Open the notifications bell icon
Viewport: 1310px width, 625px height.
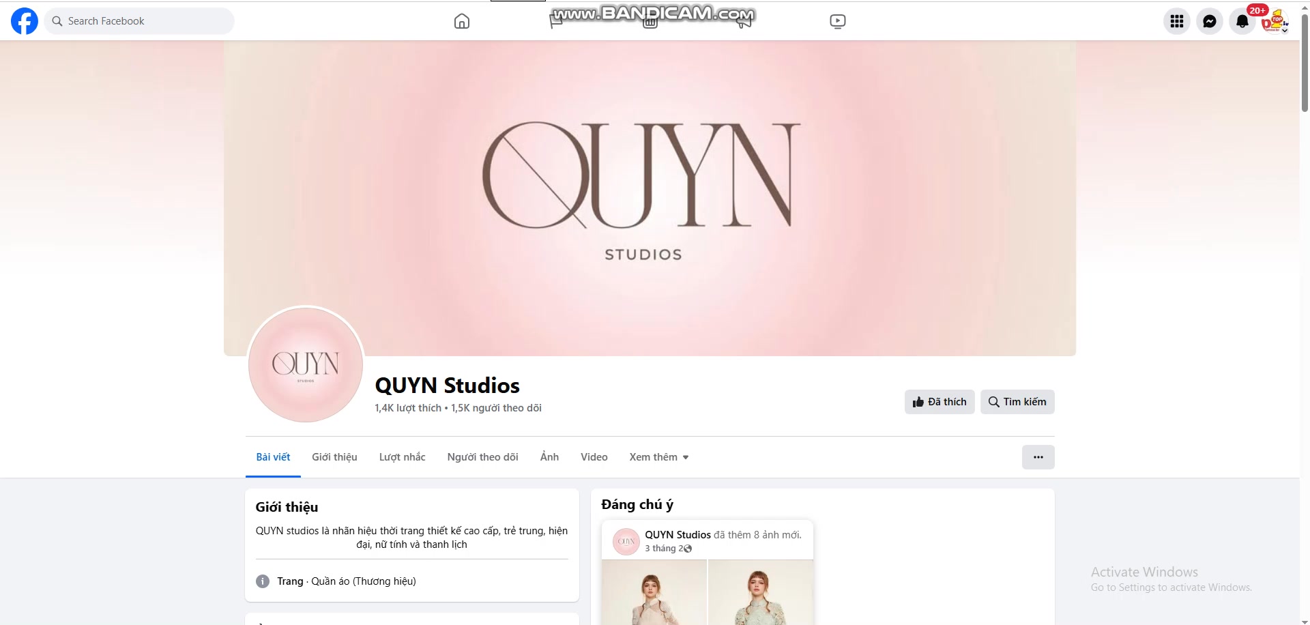1242,21
